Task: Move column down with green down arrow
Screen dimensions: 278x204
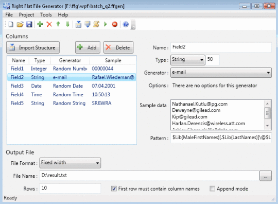Action: [x=67, y=24]
